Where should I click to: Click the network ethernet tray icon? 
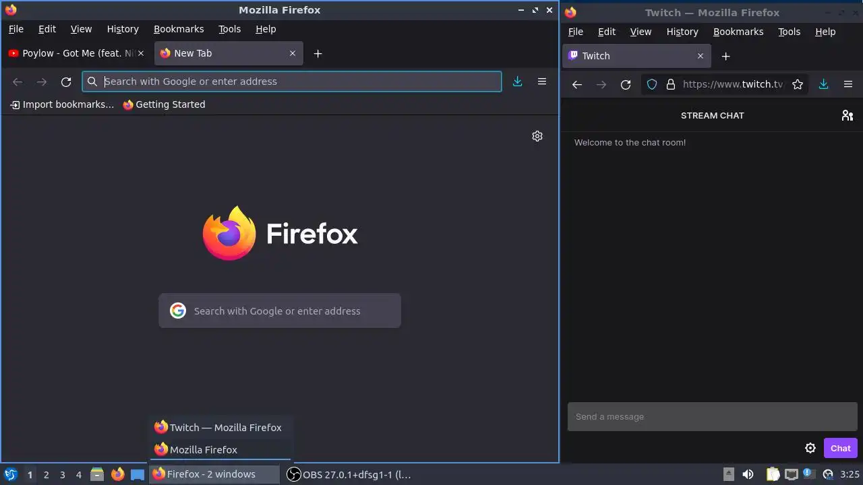pyautogui.click(x=792, y=474)
